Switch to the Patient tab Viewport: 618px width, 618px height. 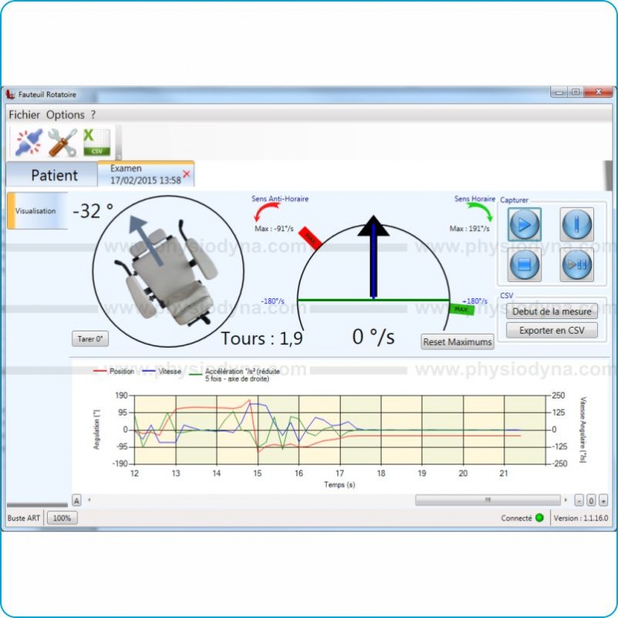click(54, 175)
